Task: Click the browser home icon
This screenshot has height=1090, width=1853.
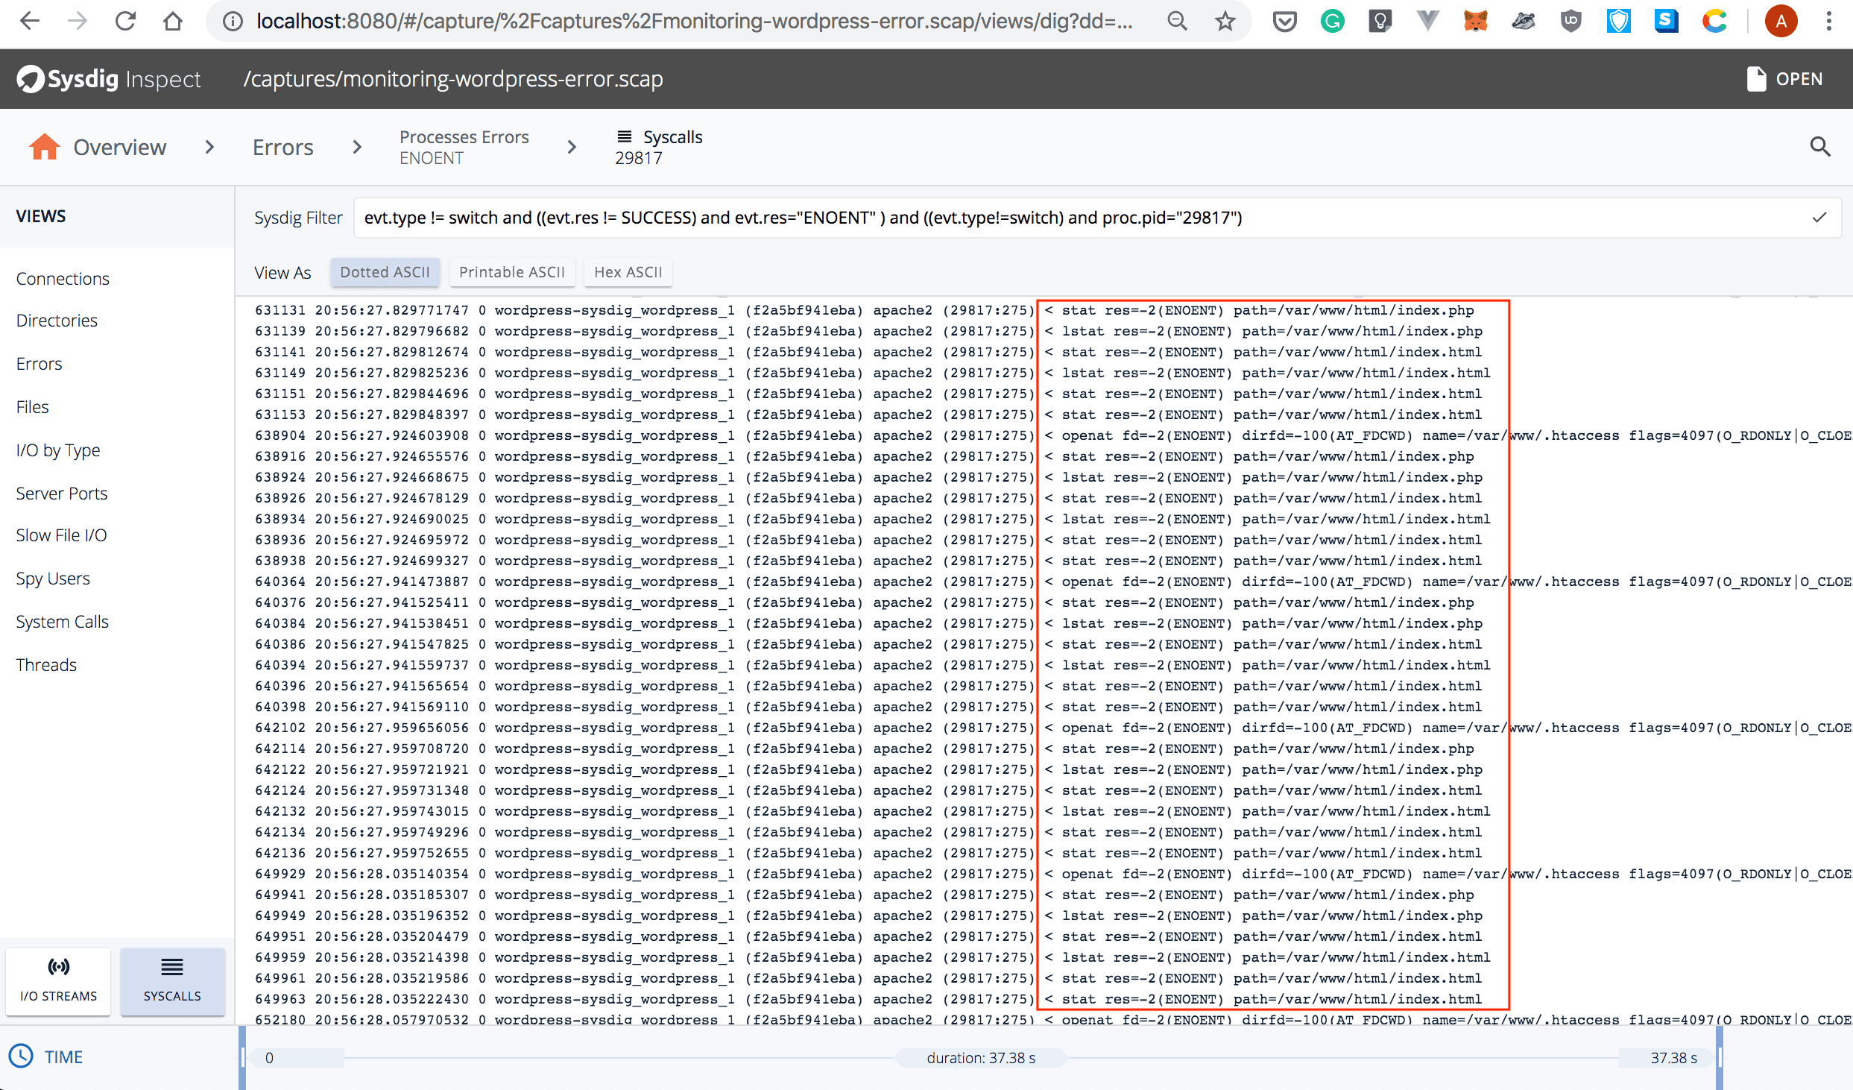Action: (x=173, y=21)
